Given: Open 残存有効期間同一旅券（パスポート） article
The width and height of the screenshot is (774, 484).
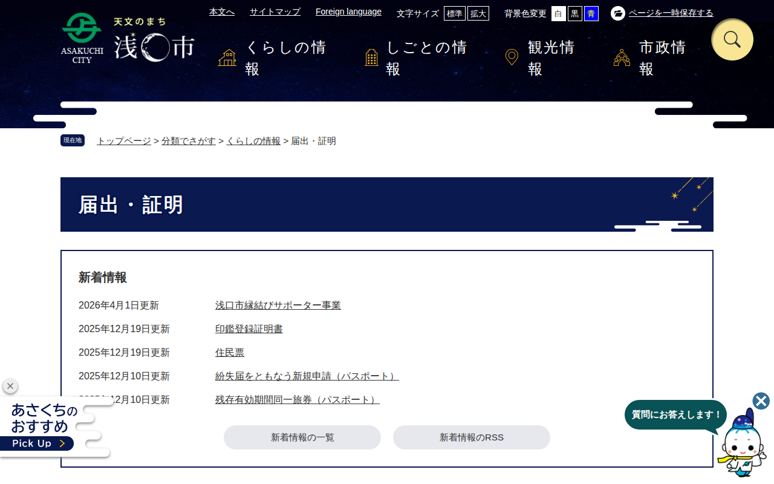Looking at the screenshot, I should 298,400.
